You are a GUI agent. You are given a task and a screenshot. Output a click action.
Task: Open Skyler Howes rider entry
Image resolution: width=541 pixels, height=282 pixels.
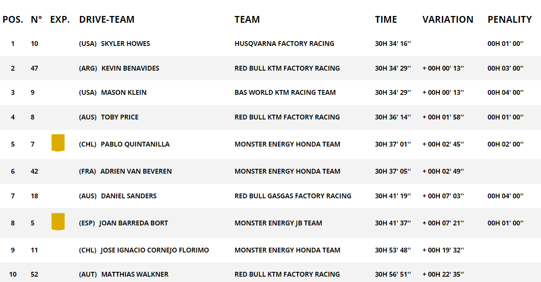tap(126, 44)
